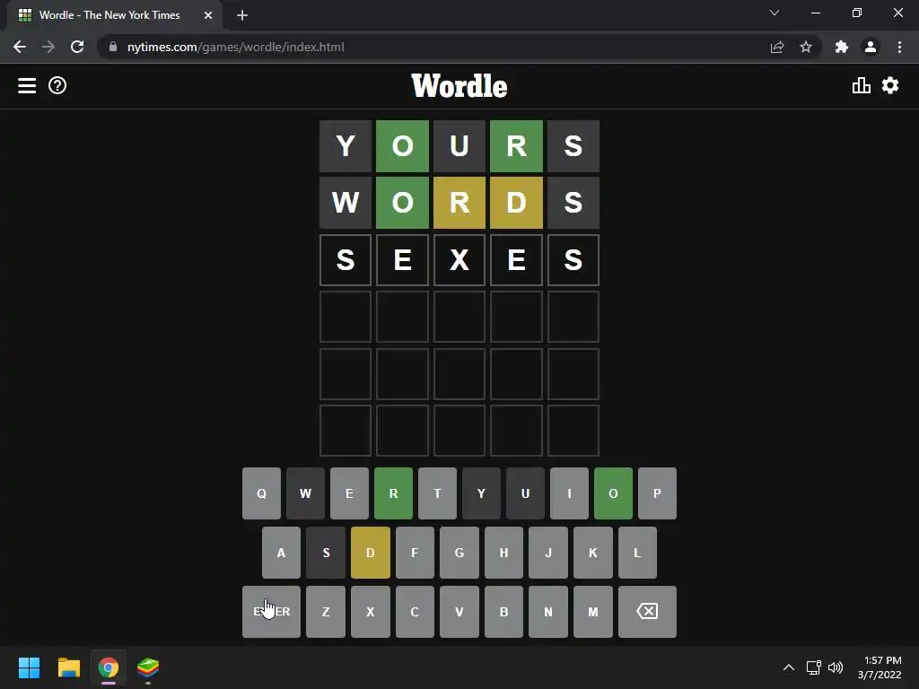Screen dimensions: 919x689
Task: Open the Wordle settings gear
Action: click(x=890, y=85)
